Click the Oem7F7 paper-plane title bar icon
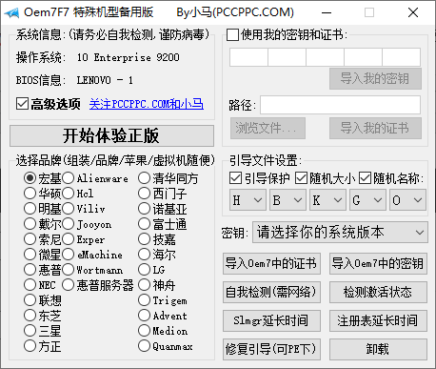The width and height of the screenshot is (436, 369). click(12, 12)
